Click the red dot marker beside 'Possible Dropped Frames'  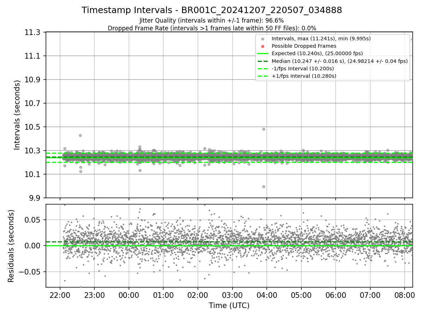tap(263, 46)
